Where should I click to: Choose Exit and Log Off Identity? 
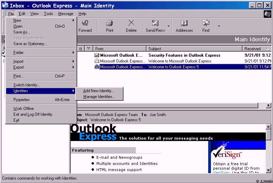pos(41,114)
